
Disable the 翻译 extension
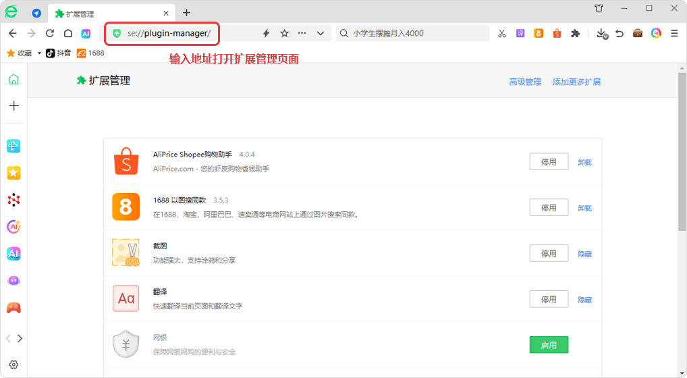pos(549,299)
